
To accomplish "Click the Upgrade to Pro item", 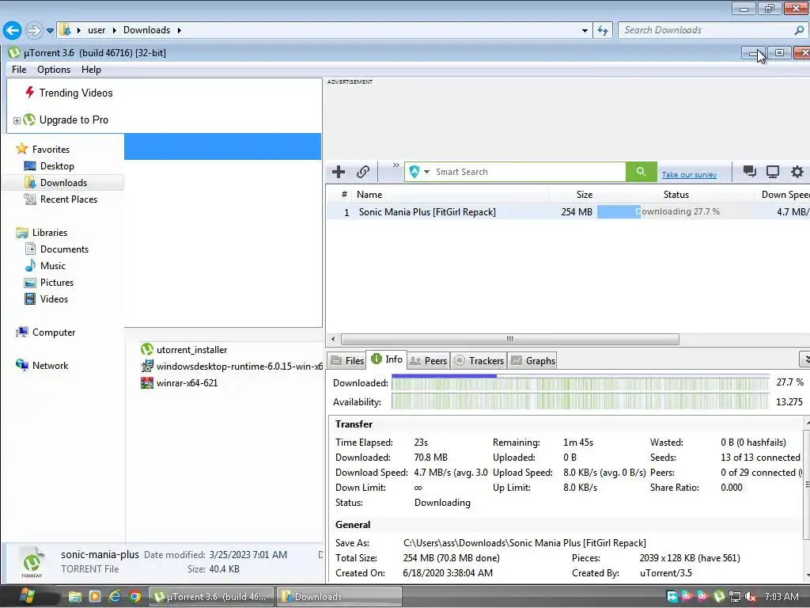I will [74, 120].
